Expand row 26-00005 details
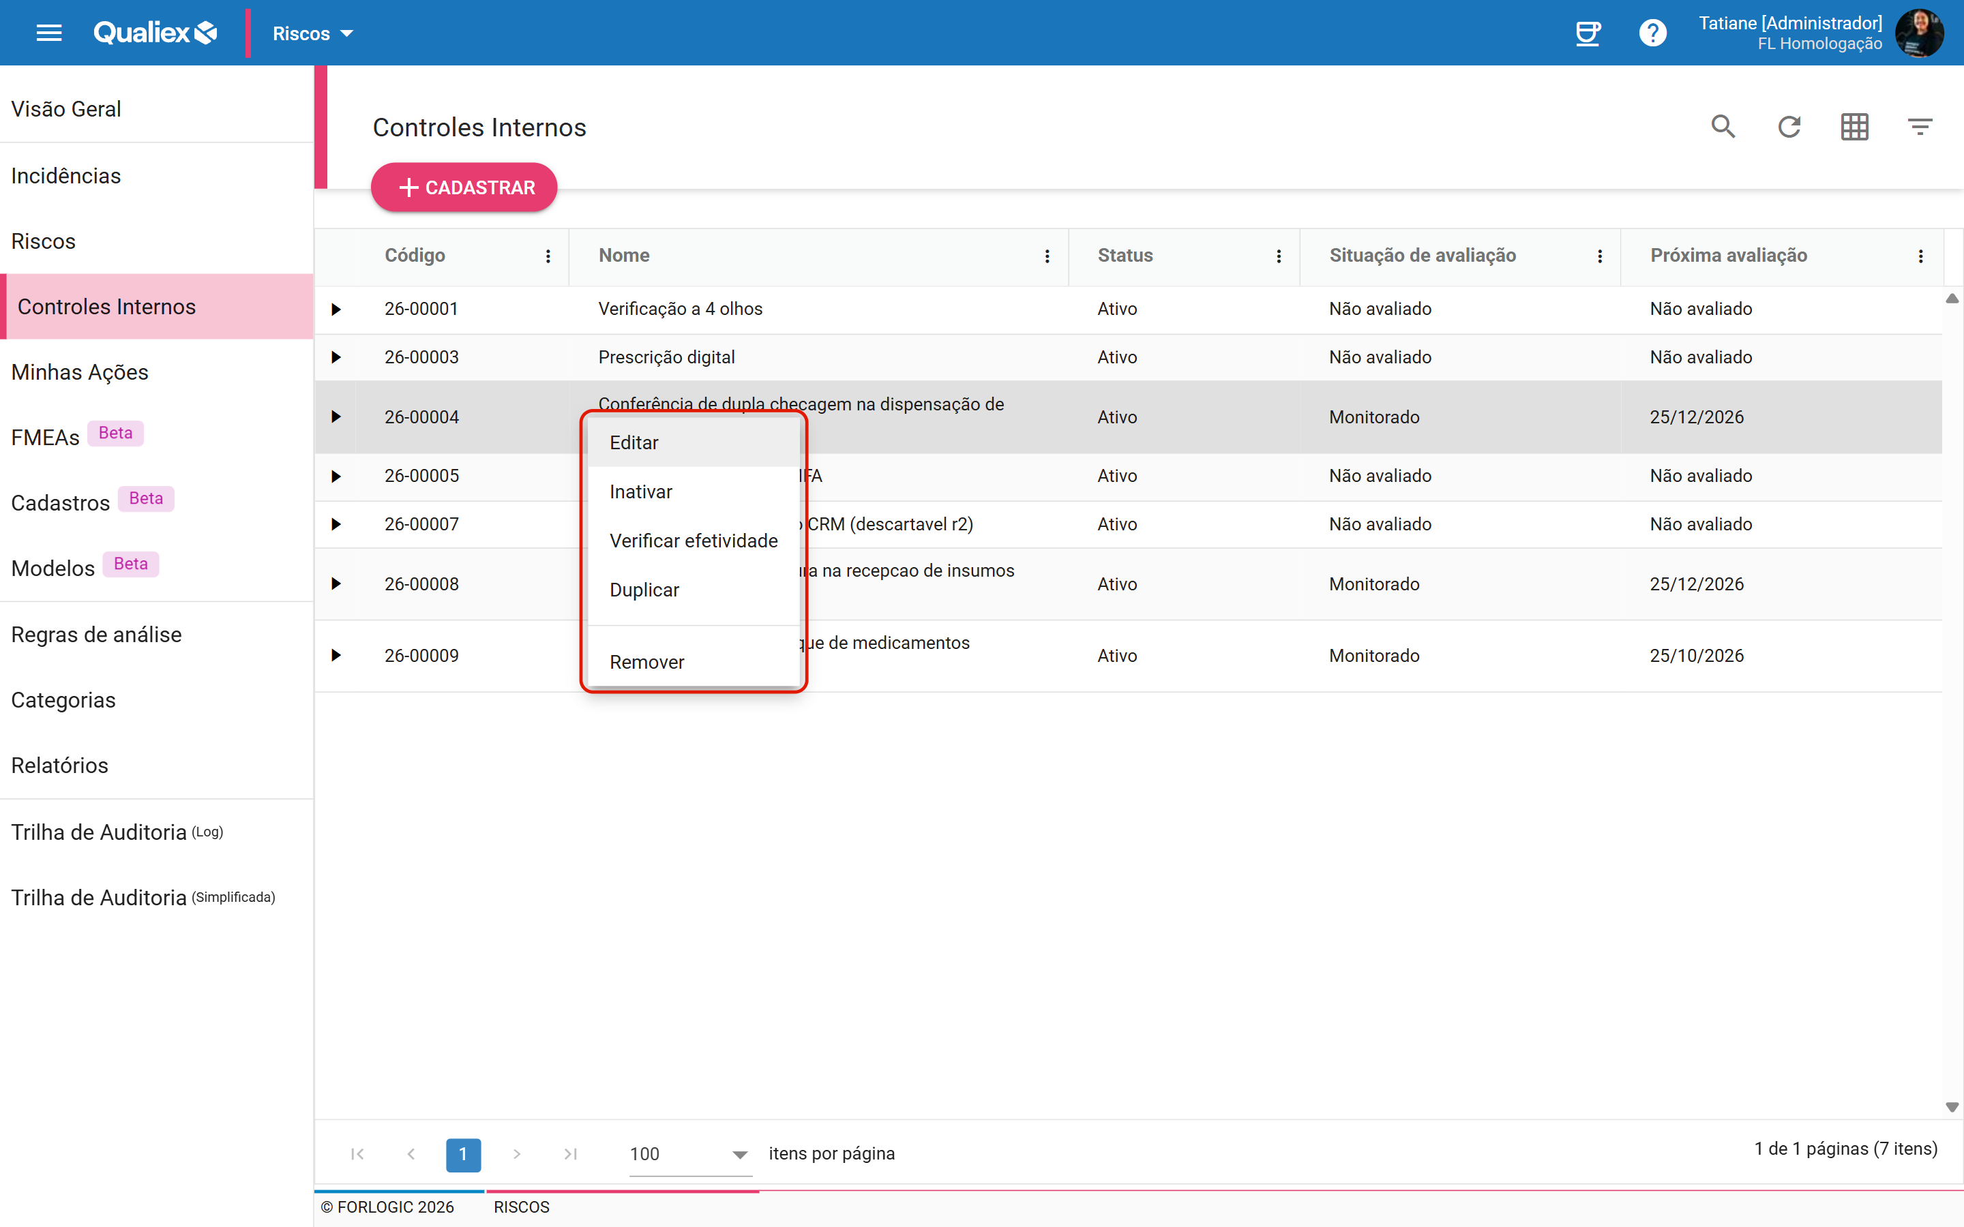 pos(336,476)
